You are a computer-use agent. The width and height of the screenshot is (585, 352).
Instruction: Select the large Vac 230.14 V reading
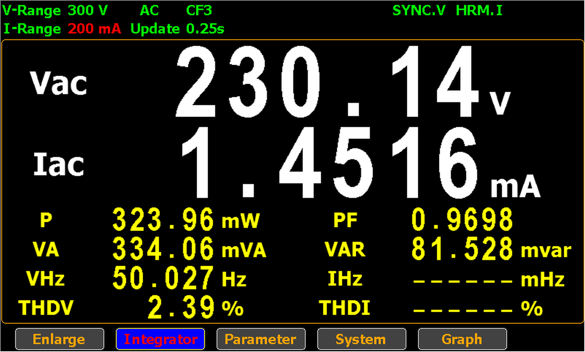click(325, 83)
